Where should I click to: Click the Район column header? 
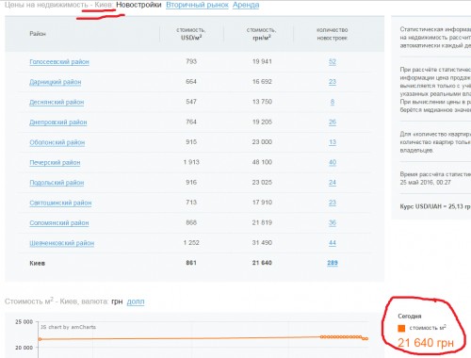point(38,34)
